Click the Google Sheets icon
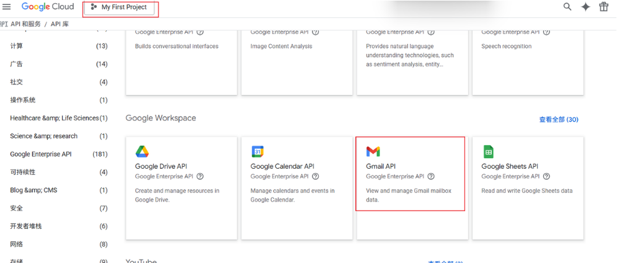The width and height of the screenshot is (617, 263). tap(488, 151)
